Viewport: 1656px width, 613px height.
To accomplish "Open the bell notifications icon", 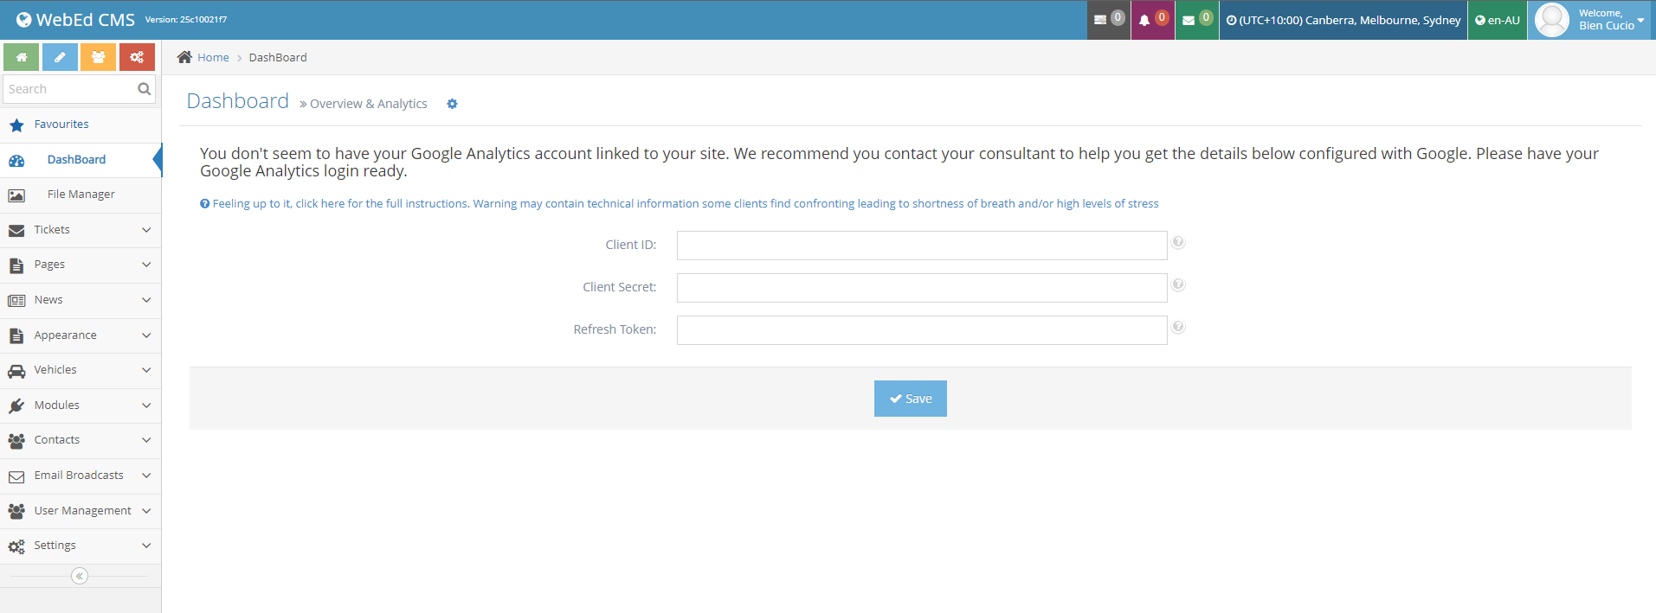I will (x=1152, y=20).
